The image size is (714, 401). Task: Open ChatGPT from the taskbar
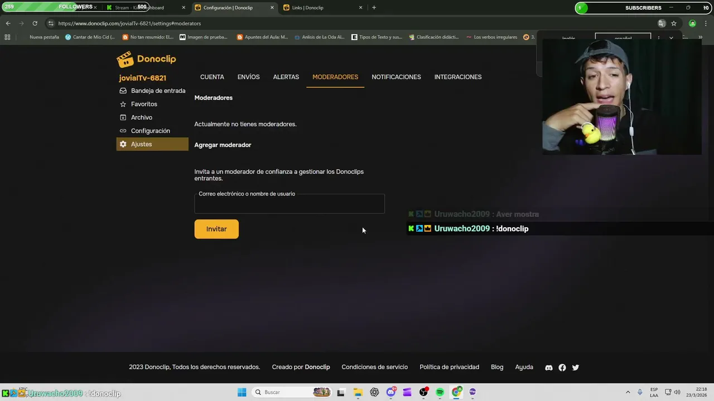pyautogui.click(x=374, y=392)
